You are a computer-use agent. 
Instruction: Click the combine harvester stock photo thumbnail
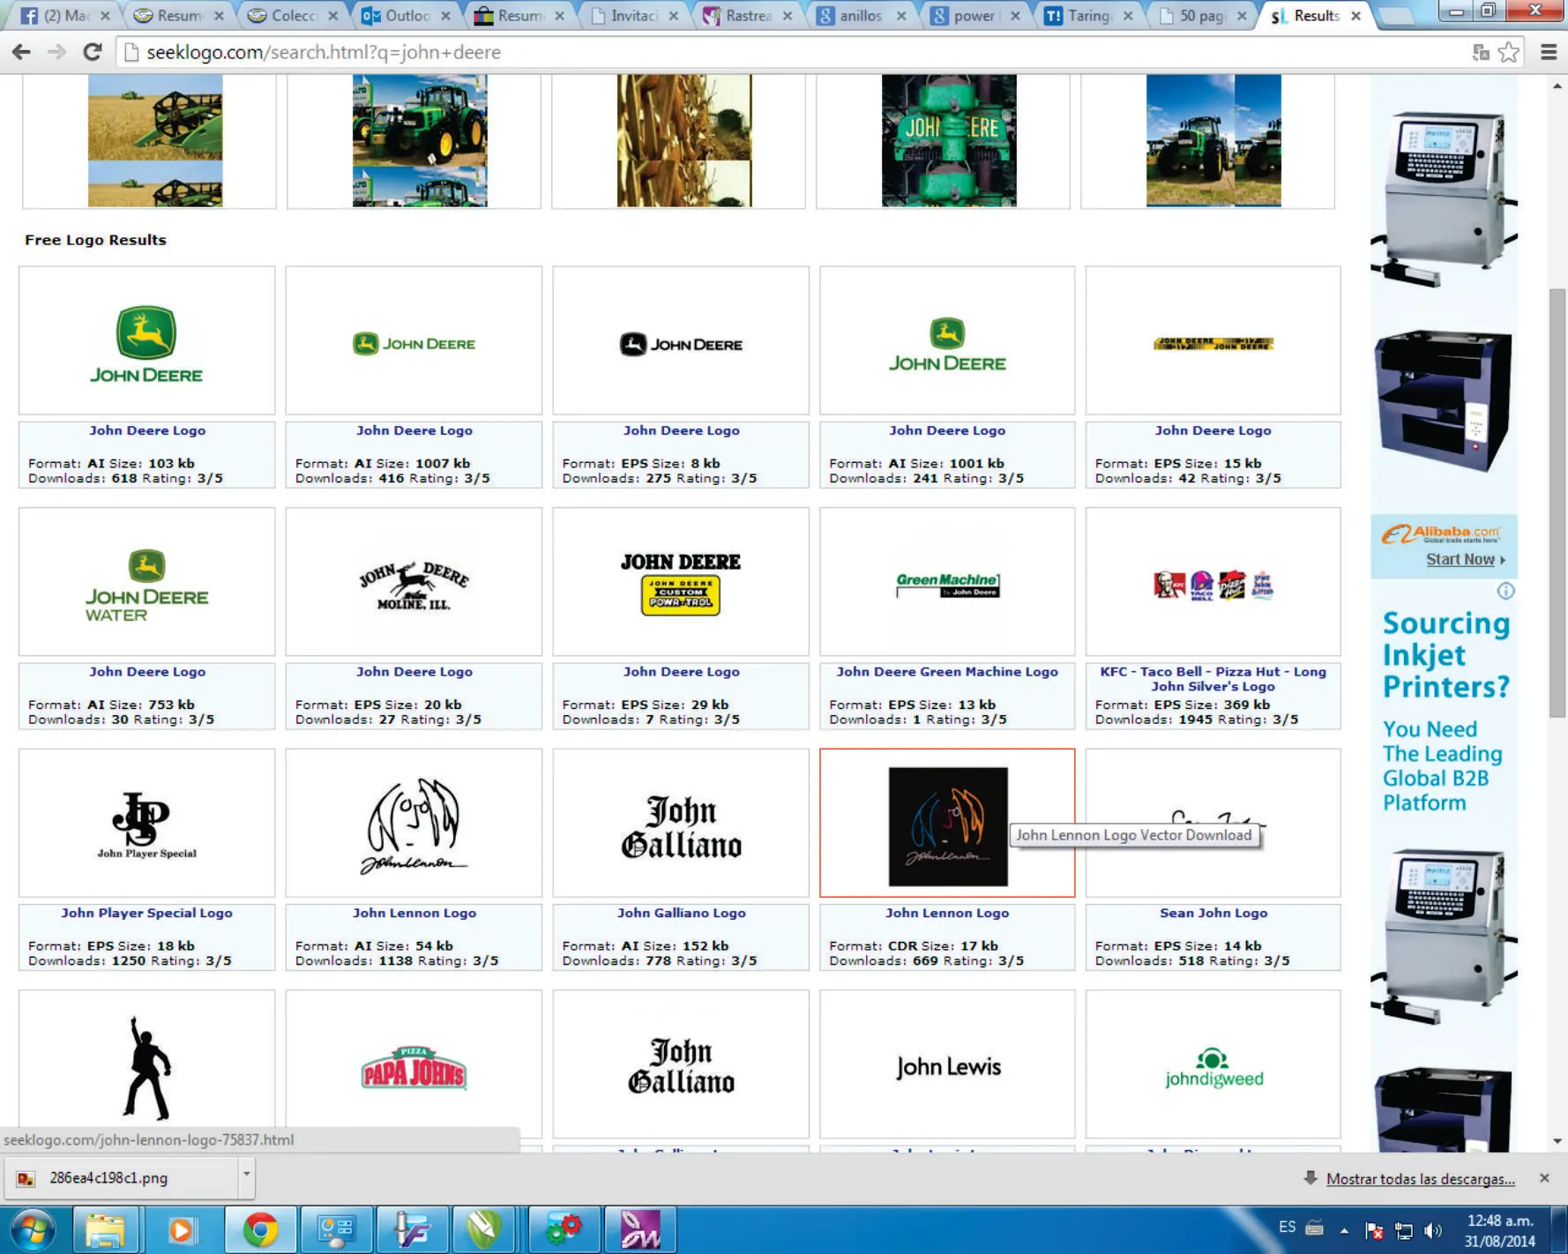155,140
